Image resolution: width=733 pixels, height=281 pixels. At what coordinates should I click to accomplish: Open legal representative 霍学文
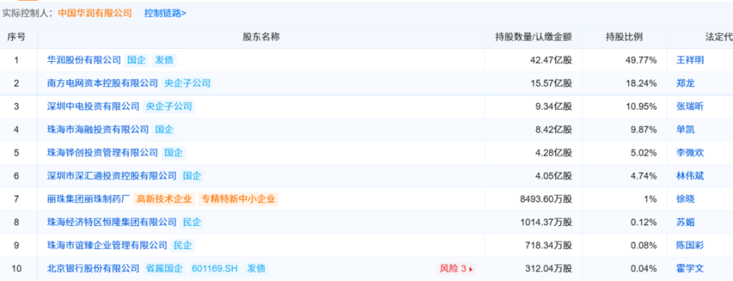(x=690, y=268)
